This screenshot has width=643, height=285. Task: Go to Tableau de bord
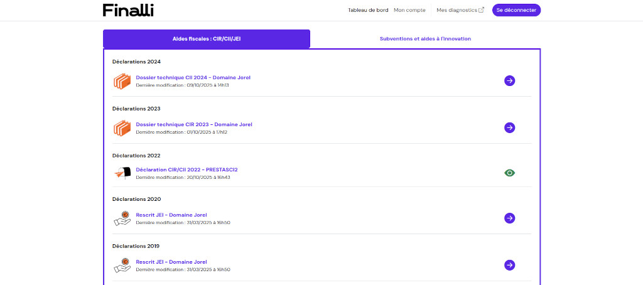(x=368, y=10)
